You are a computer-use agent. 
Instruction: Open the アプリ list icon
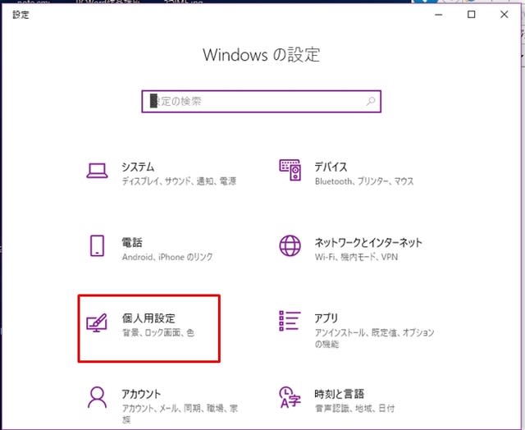pos(290,321)
